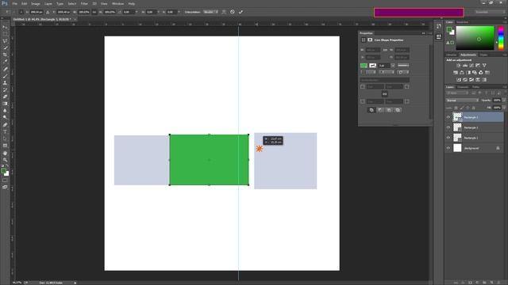Open the blend mode Normal dropdown
Screen dimensions: 508x285
[x=462, y=101]
